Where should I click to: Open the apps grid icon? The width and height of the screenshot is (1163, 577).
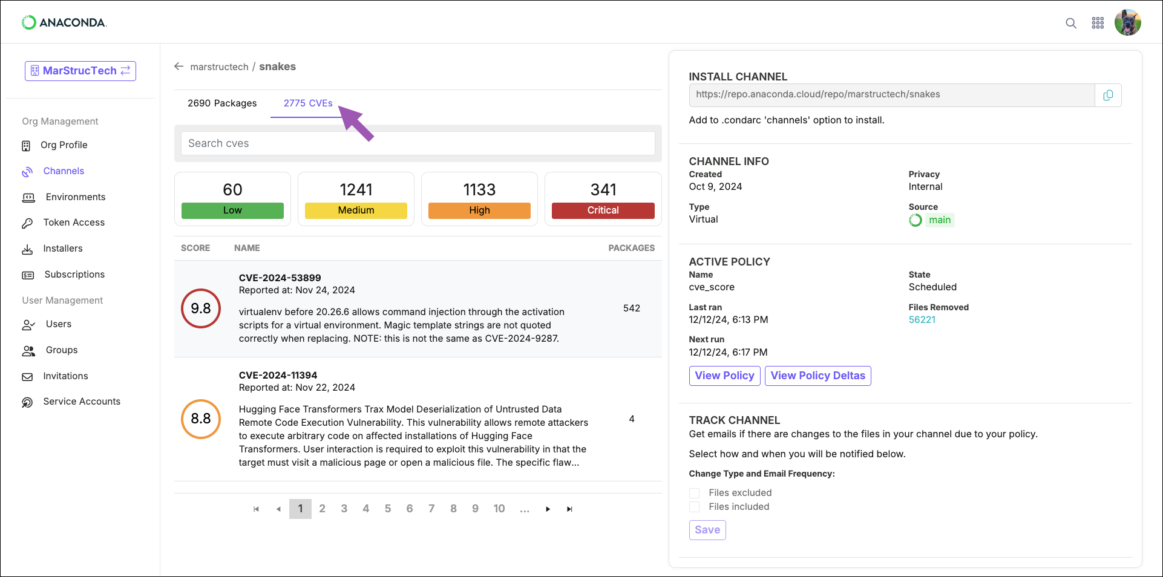pyautogui.click(x=1098, y=23)
